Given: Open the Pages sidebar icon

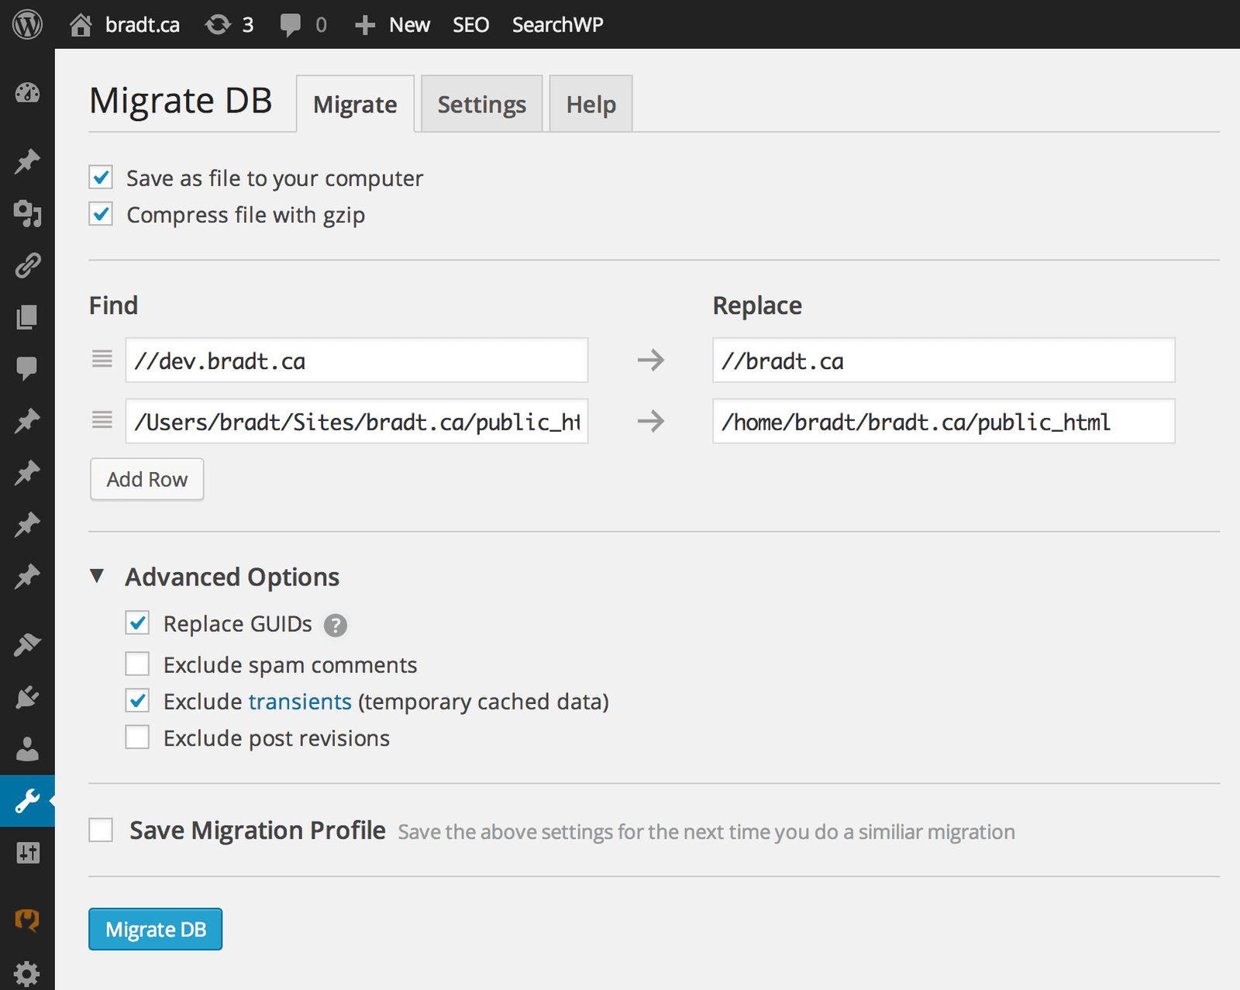Looking at the screenshot, I should tap(27, 317).
